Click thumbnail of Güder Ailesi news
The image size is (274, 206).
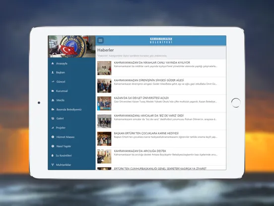104,86
